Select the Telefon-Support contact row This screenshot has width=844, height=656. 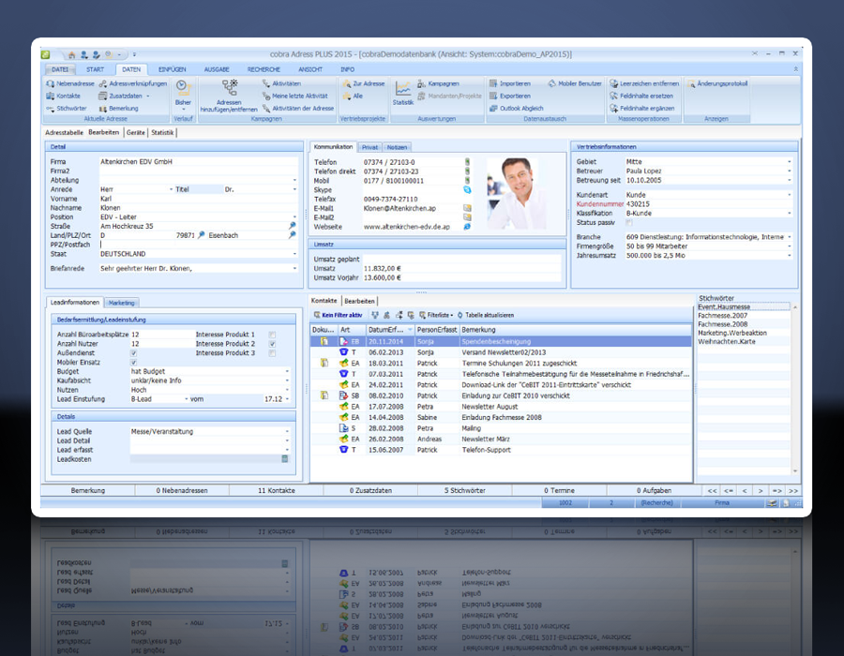(501, 450)
